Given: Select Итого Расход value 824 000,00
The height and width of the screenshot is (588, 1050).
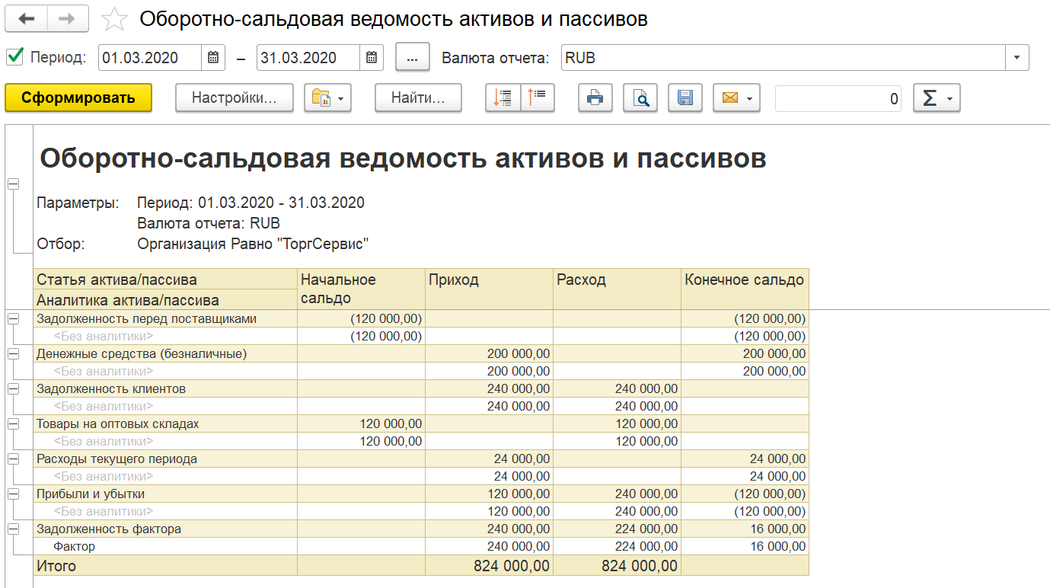Looking at the screenshot, I should (617, 565).
